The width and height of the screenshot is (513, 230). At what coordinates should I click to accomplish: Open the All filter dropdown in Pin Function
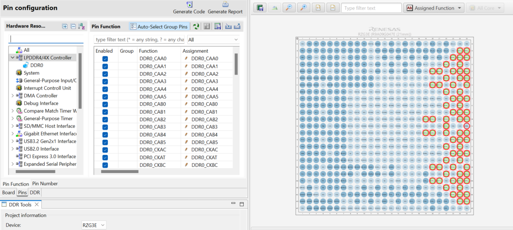pyautogui.click(x=213, y=39)
